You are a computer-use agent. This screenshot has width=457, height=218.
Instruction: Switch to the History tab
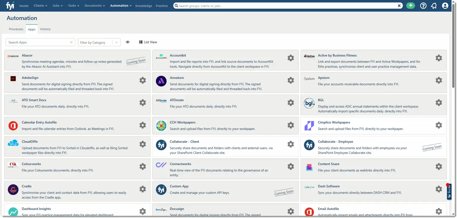point(45,29)
